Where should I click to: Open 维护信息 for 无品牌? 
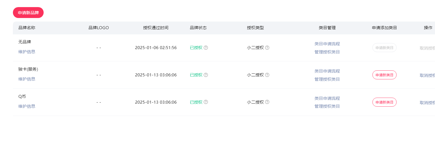pos(27,52)
